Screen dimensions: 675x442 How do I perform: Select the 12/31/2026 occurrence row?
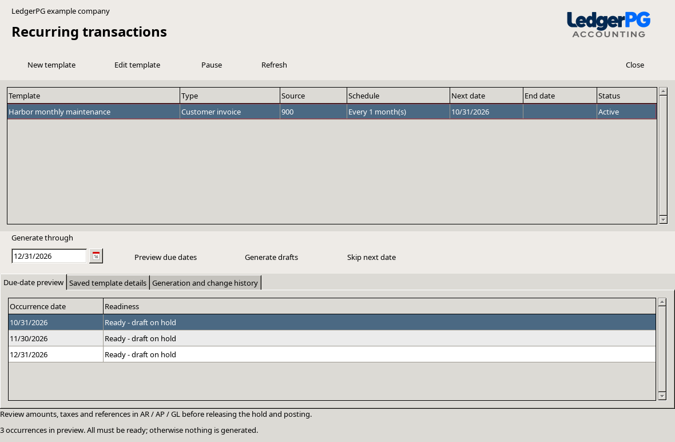pos(332,354)
